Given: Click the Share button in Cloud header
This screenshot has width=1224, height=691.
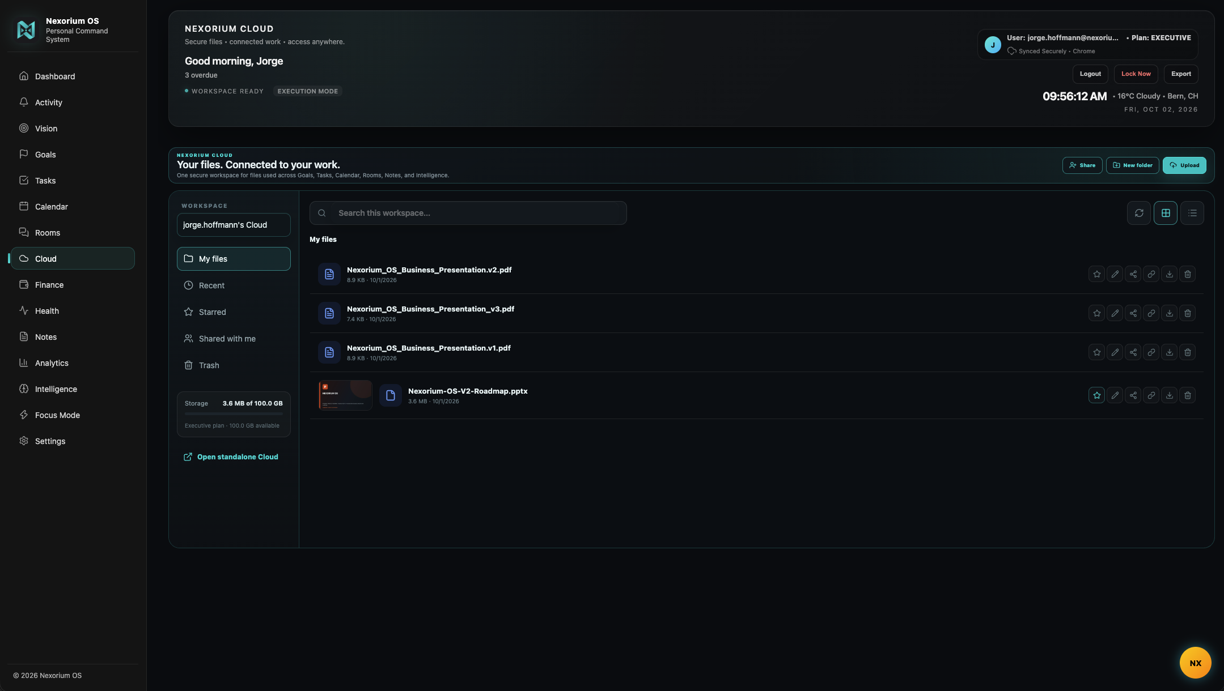Looking at the screenshot, I should click(x=1082, y=165).
